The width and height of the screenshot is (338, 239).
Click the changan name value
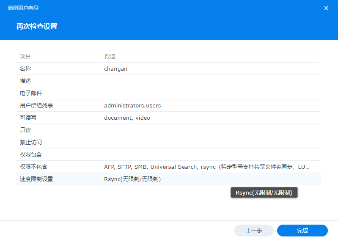[116, 69]
